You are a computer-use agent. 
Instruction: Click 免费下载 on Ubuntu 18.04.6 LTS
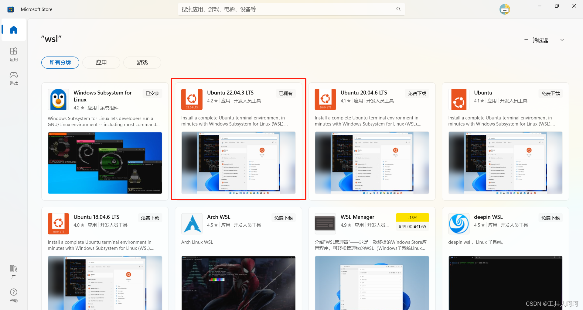click(150, 218)
